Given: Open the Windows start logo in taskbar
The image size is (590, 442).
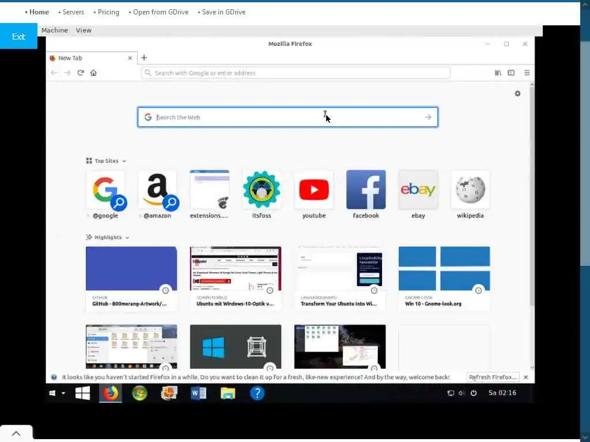Looking at the screenshot, I should tap(82, 393).
